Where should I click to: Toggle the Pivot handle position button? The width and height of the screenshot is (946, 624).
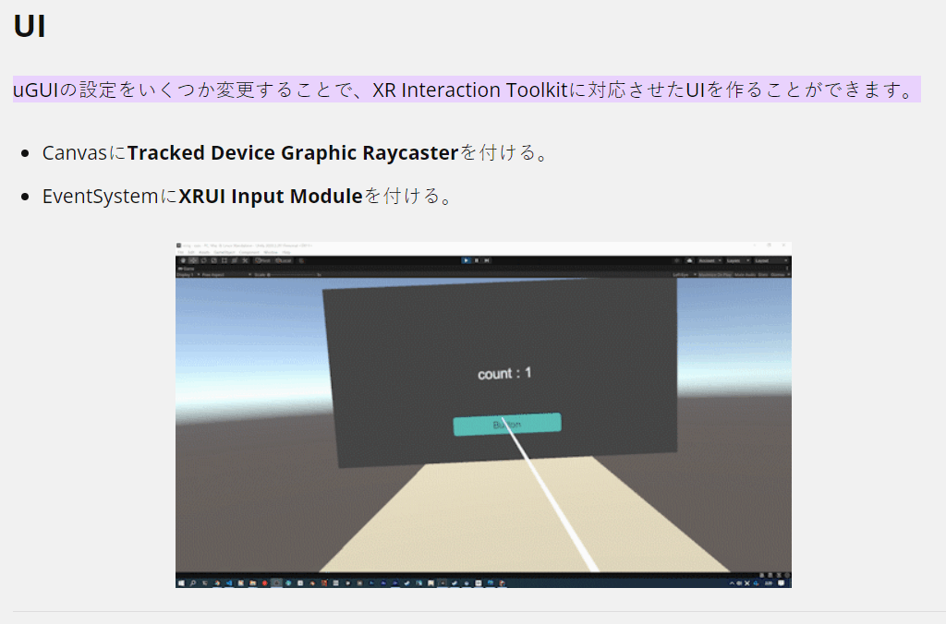[x=263, y=260]
